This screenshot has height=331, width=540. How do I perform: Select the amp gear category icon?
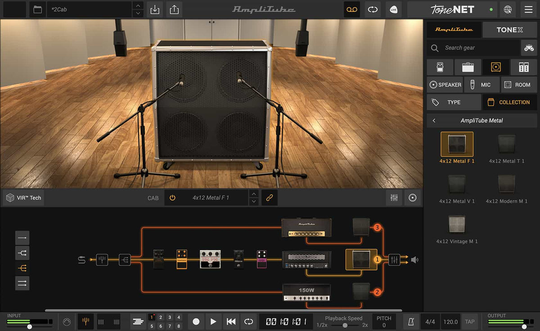[x=468, y=67]
